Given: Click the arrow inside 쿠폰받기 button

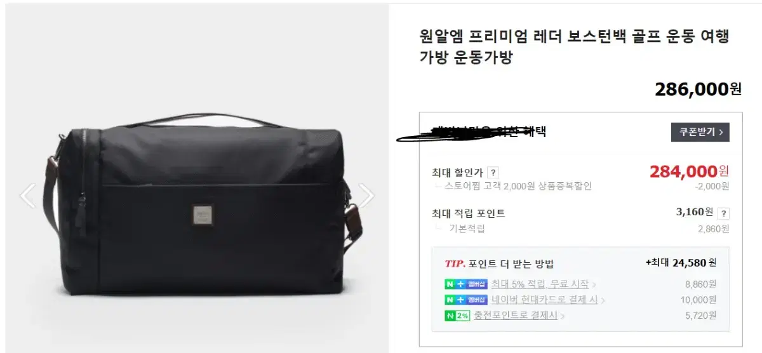Looking at the screenshot, I should point(720,132).
